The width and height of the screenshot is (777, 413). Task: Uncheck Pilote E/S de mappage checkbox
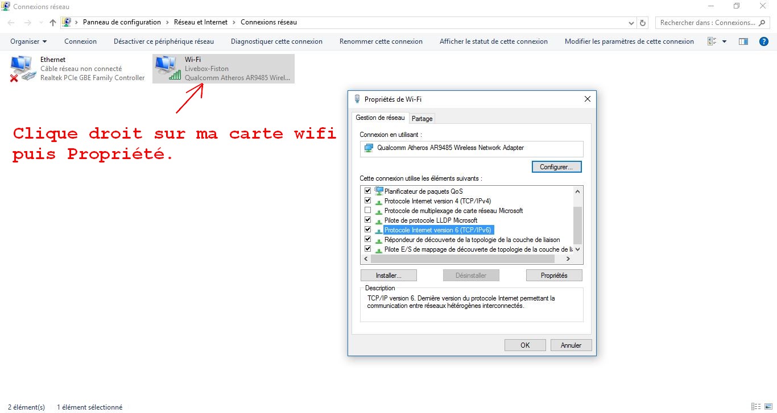pyautogui.click(x=367, y=249)
